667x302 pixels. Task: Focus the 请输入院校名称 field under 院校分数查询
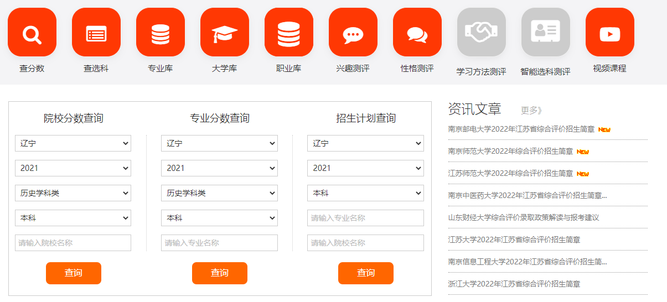[73, 243]
